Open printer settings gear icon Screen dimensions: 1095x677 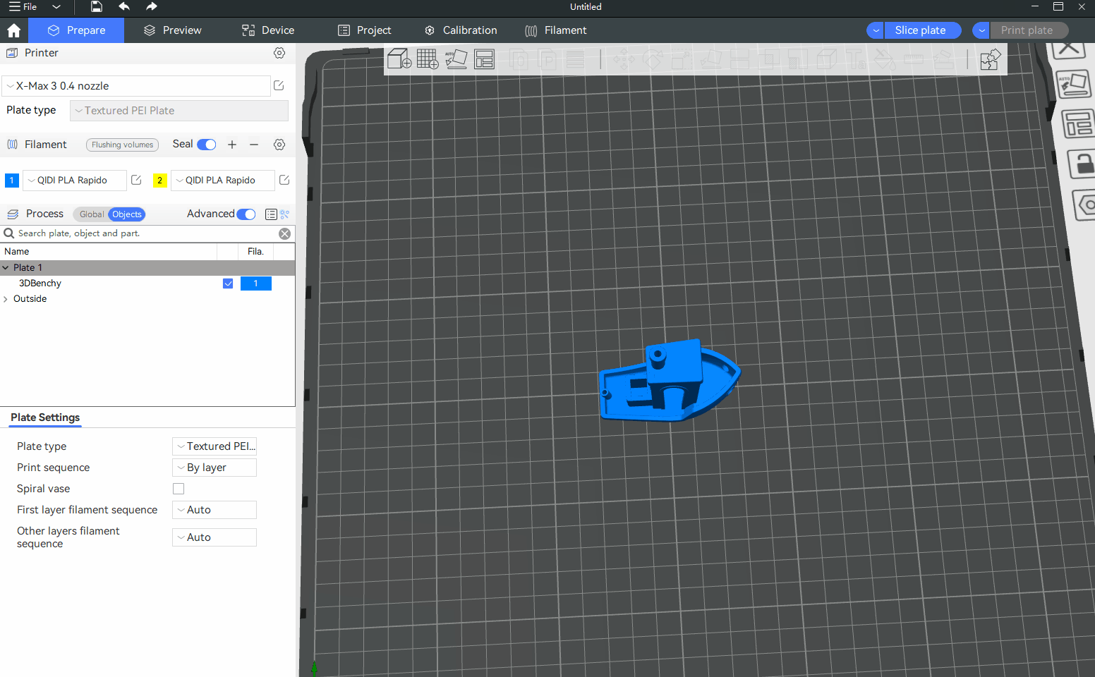279,53
